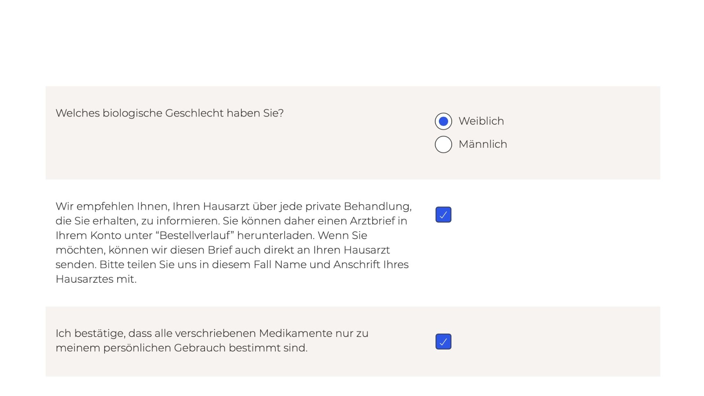Select the Weiblich radio button
This screenshot has height=396, width=704.
point(443,121)
